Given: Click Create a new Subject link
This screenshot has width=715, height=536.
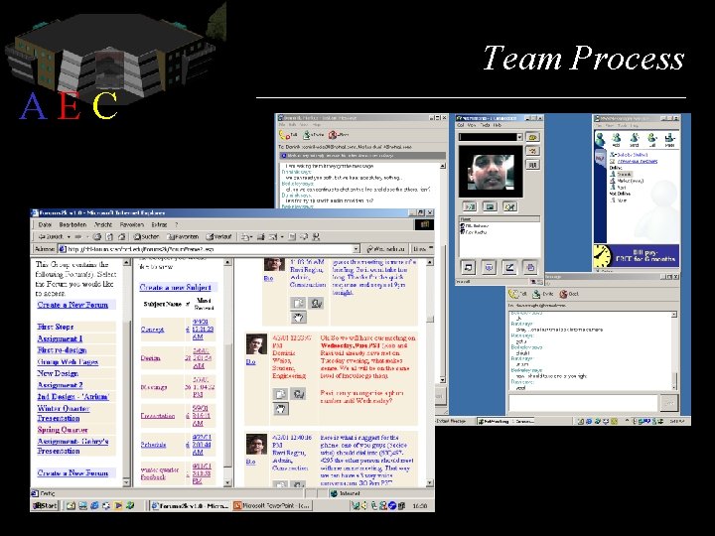Looking at the screenshot, I should [175, 288].
